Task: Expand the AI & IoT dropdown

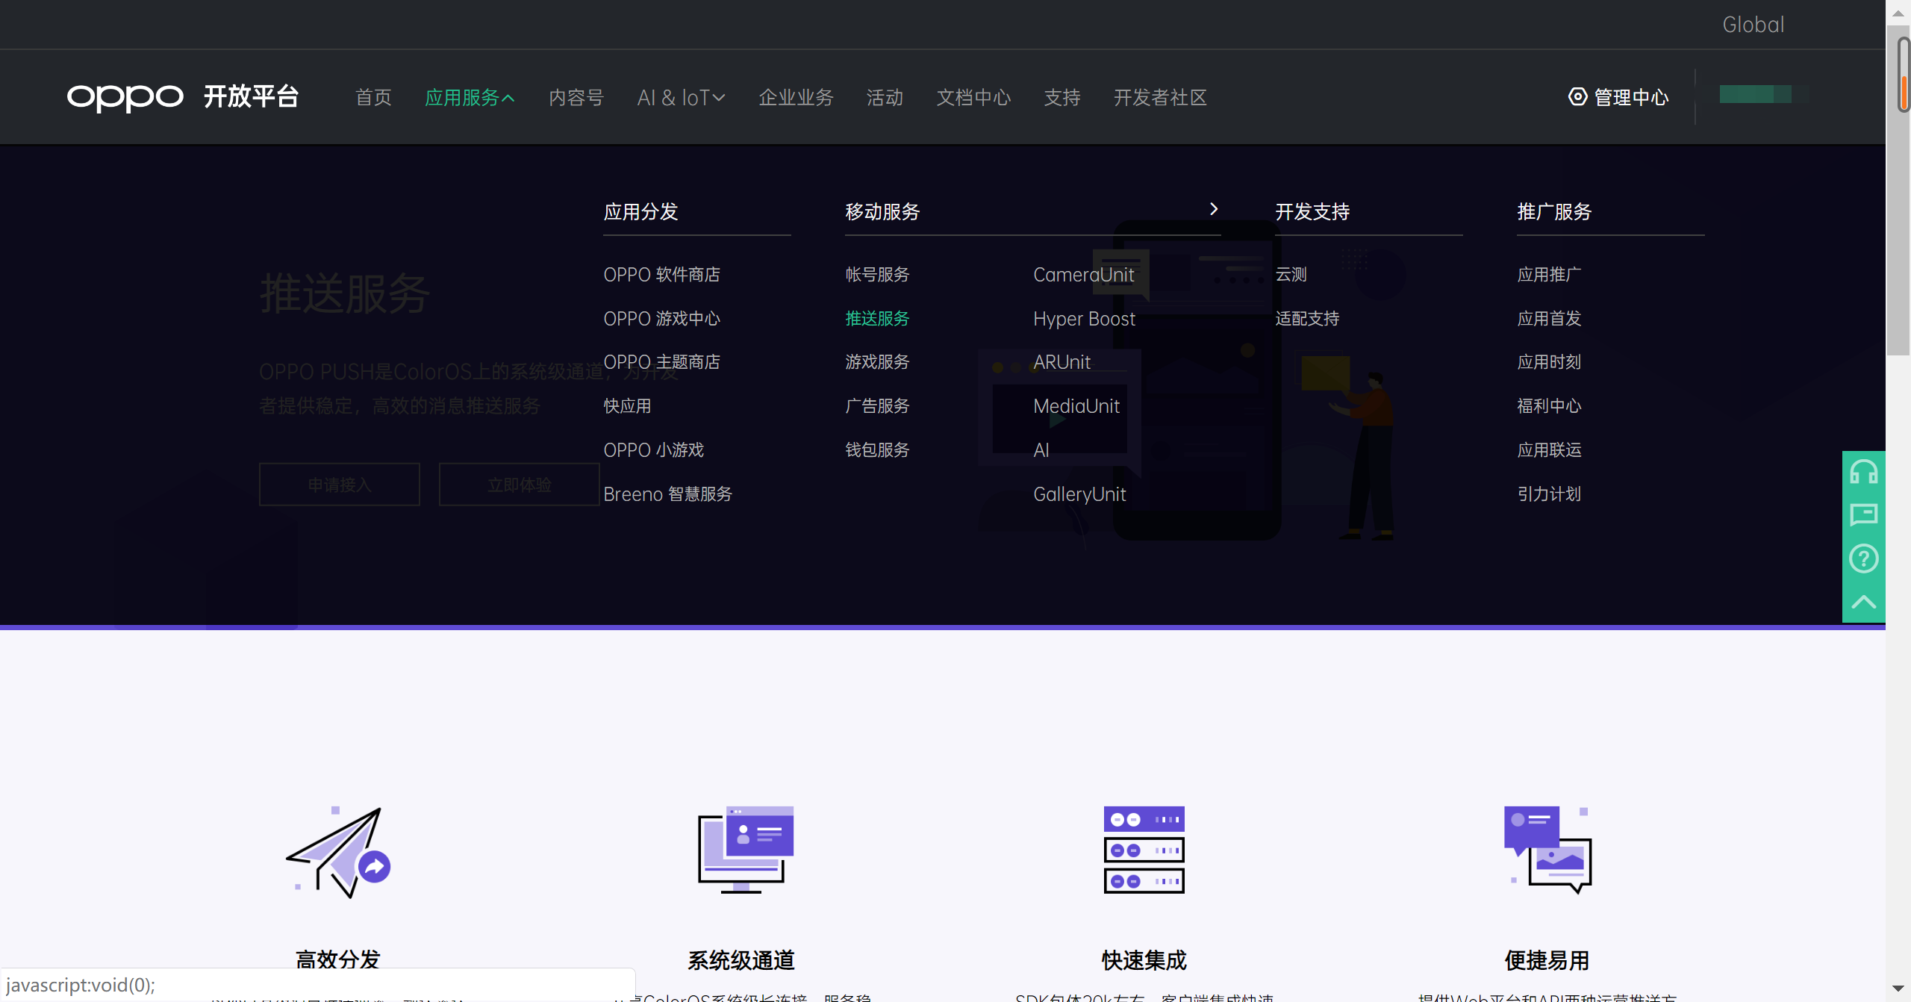Action: tap(681, 98)
